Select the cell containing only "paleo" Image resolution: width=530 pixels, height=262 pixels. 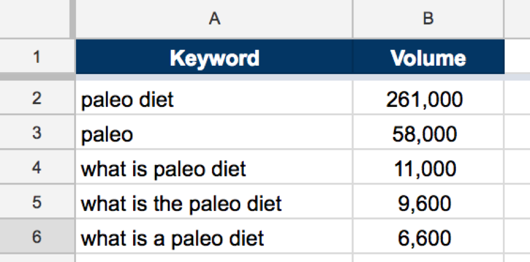click(x=214, y=135)
